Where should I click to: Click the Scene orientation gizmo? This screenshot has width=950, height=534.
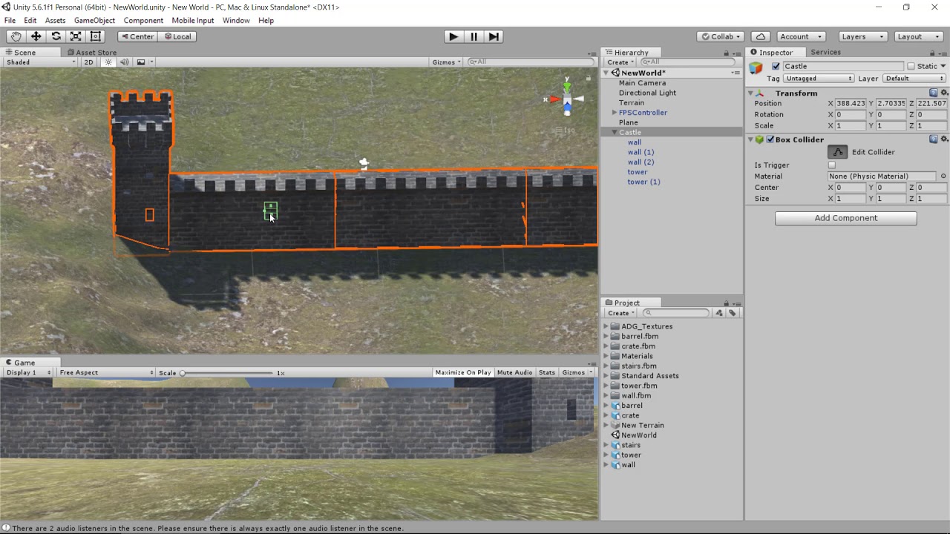point(566,99)
